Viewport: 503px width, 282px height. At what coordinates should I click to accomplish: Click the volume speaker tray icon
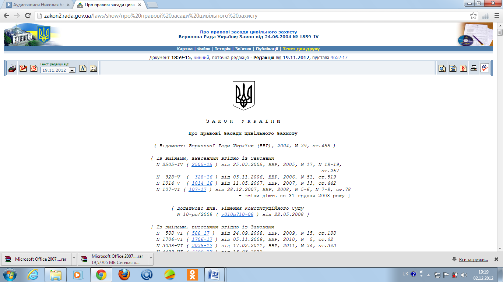[x=464, y=275]
